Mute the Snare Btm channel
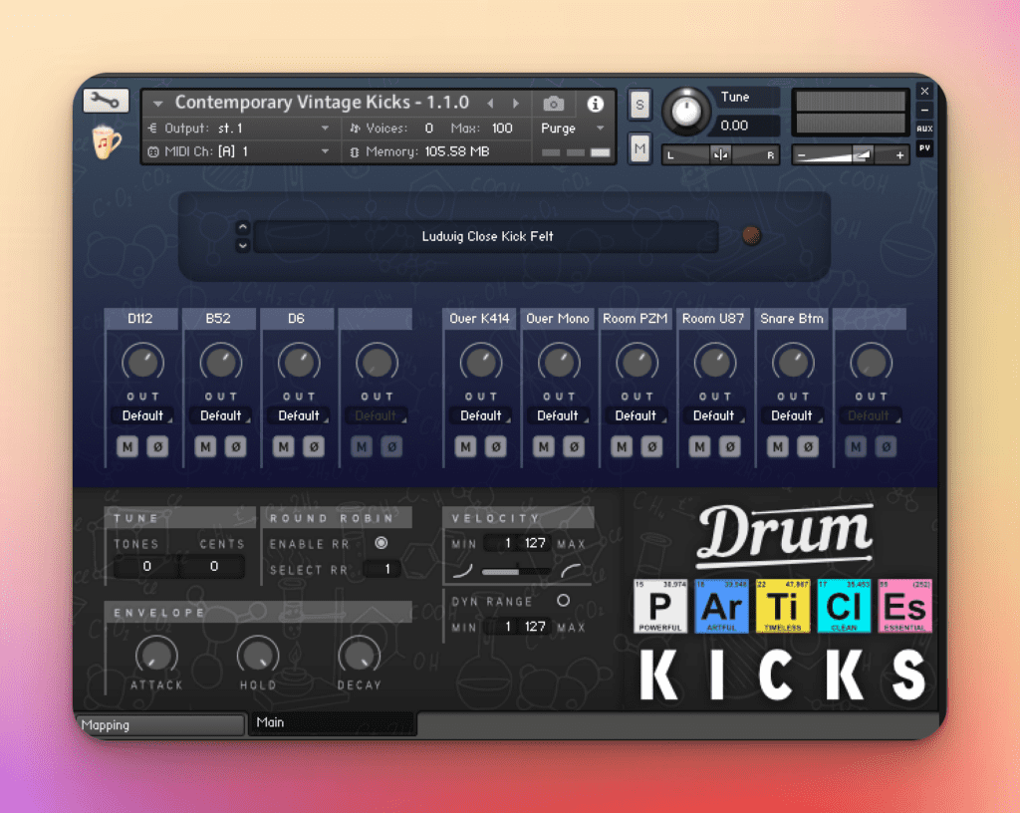 tap(778, 446)
